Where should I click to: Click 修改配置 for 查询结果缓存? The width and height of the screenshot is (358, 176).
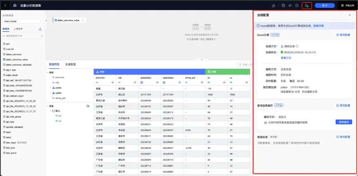[x=343, y=106]
